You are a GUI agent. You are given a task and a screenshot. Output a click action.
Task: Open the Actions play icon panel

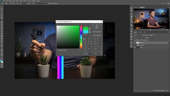pos(131,11)
